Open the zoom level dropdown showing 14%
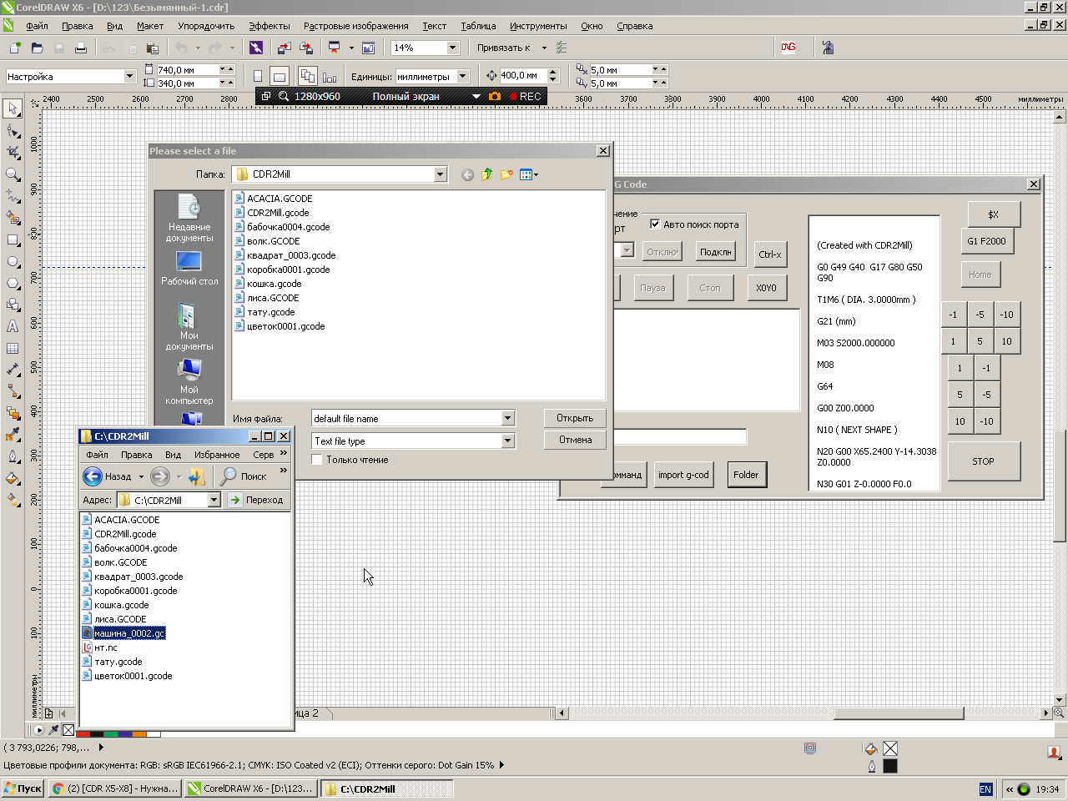The height and width of the screenshot is (801, 1068). pyautogui.click(x=452, y=48)
